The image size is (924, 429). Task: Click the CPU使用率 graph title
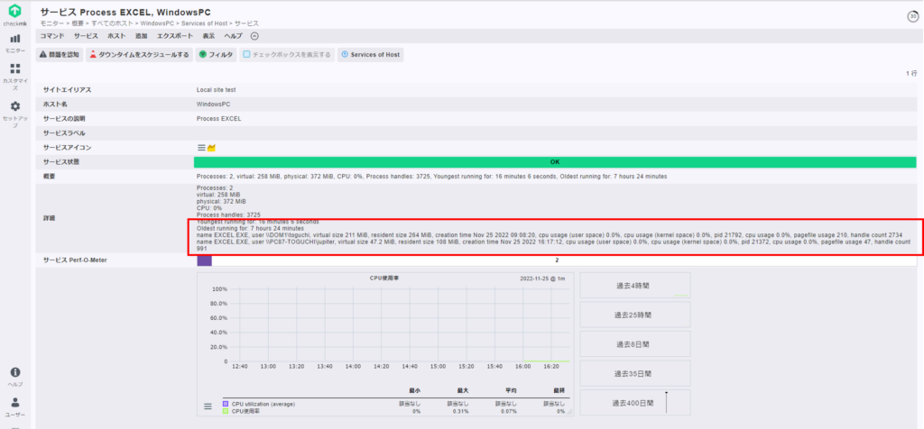tap(383, 278)
